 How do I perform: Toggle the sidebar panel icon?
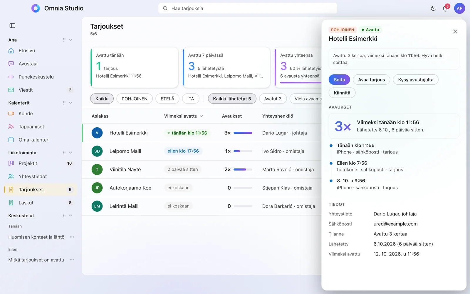coord(12,26)
